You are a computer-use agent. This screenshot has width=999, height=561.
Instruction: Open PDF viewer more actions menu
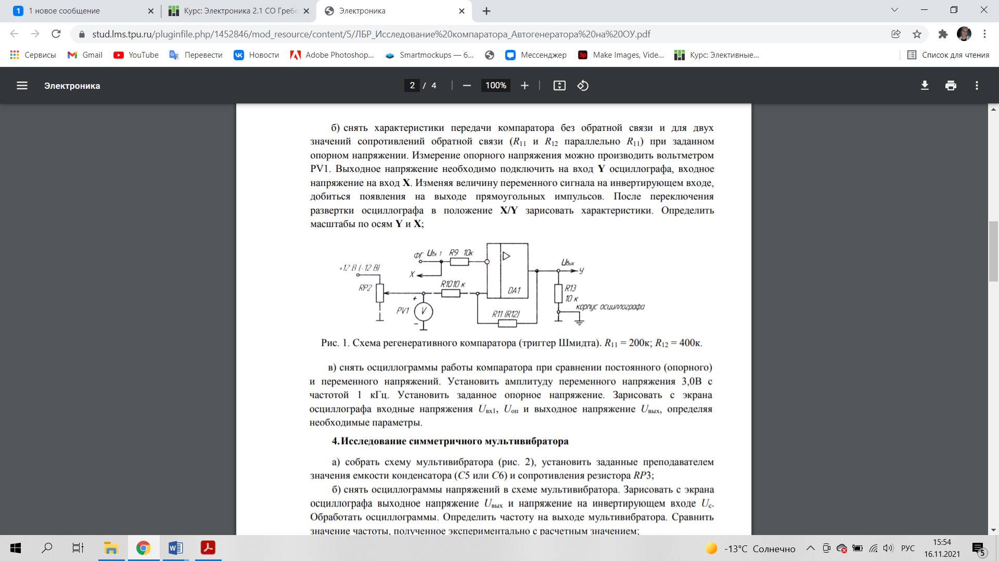977,86
